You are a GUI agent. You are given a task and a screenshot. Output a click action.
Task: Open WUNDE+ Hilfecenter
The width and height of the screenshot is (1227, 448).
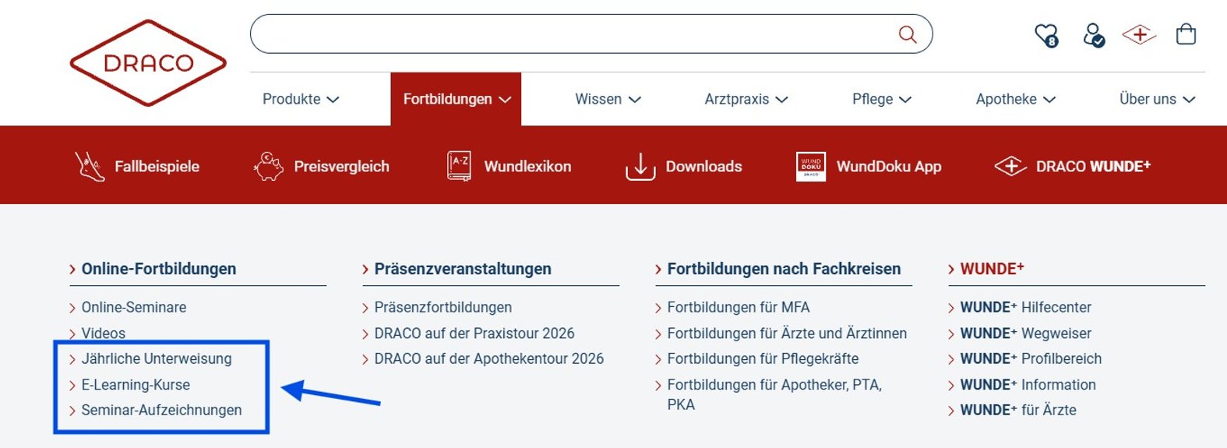tap(1025, 307)
